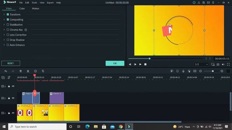This screenshot has height=130, width=232.
Task: Click the Marker shield icon
Action: tap(177, 71)
